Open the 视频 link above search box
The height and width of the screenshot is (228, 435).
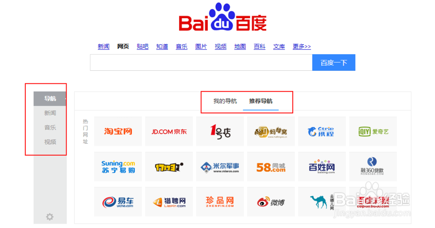221,46
